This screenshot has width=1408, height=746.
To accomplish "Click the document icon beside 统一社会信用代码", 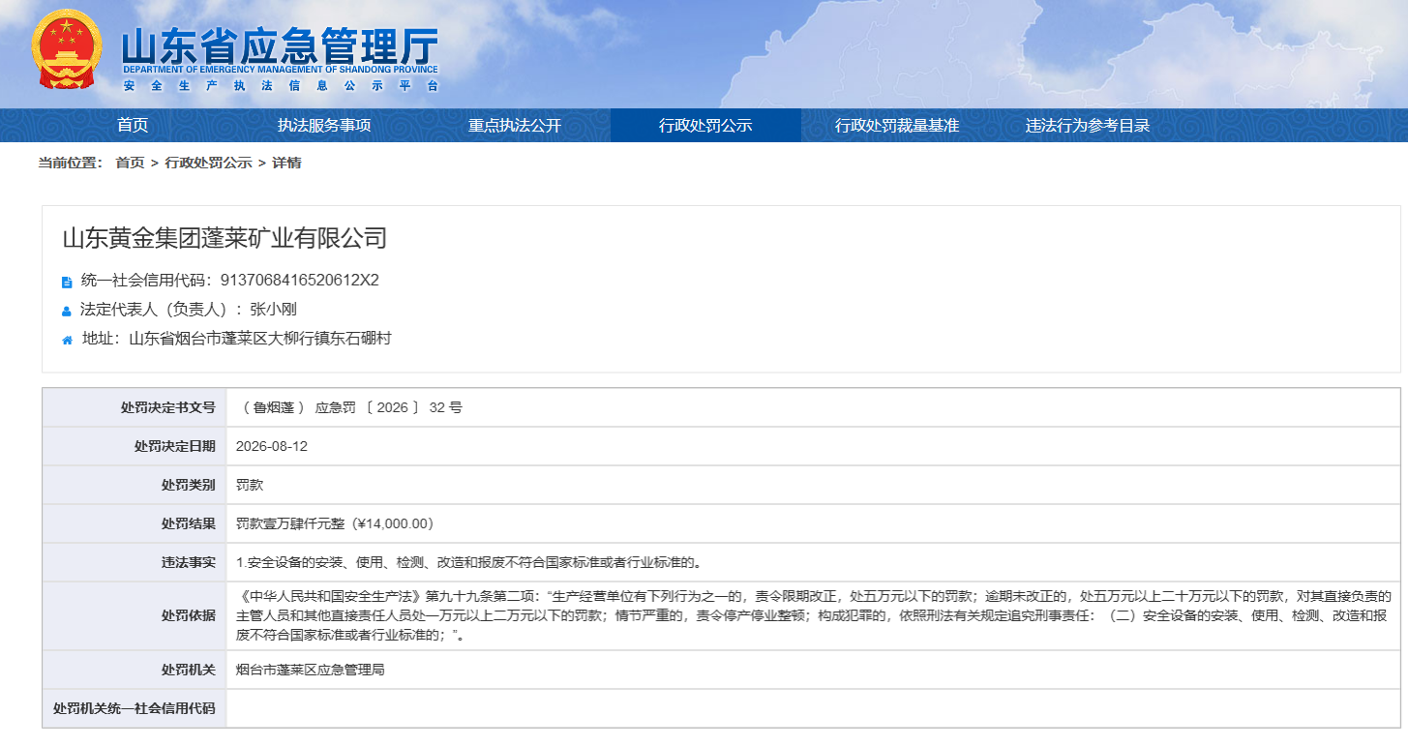I will click(x=67, y=283).
